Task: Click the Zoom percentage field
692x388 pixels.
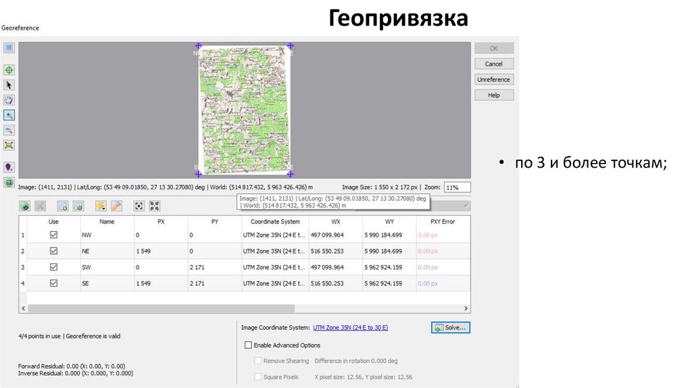Action: (457, 187)
